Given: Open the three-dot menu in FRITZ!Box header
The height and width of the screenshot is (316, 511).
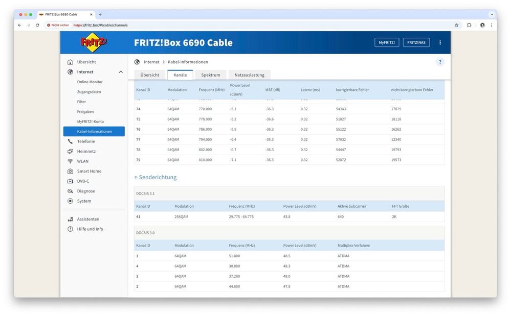Looking at the screenshot, I should [x=440, y=42].
